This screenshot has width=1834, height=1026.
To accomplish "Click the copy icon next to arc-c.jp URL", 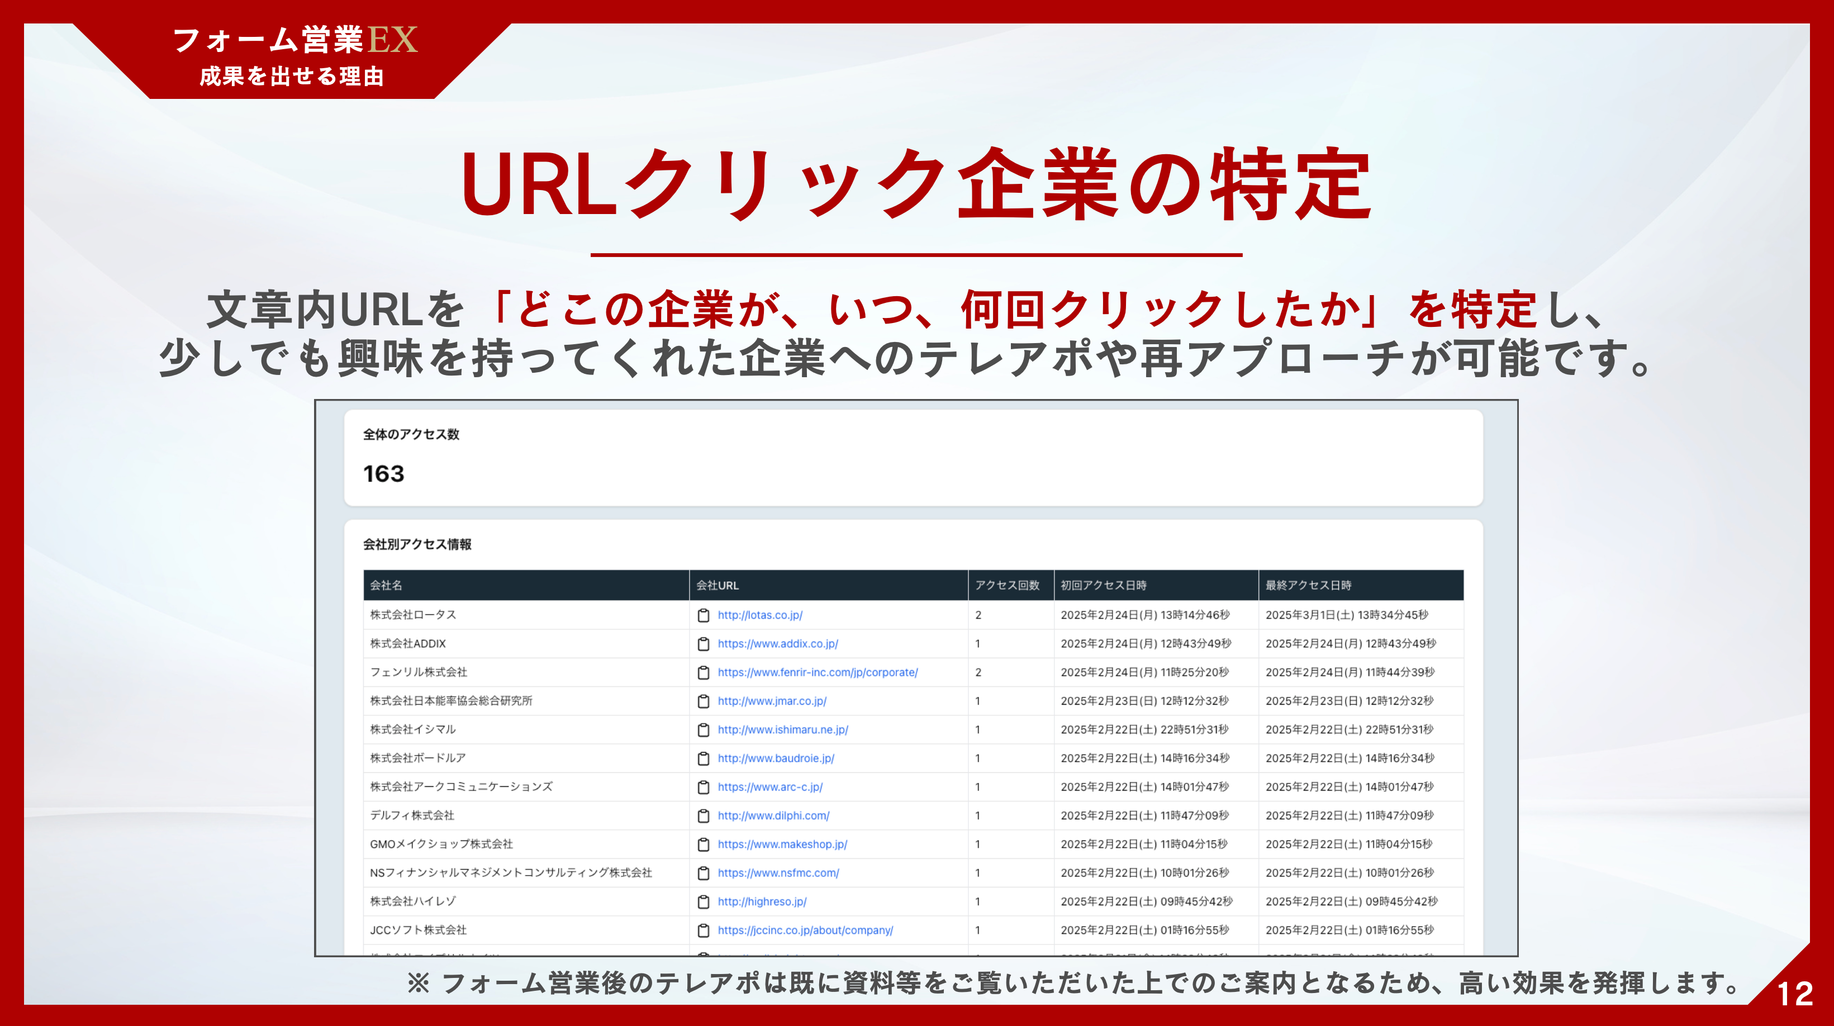I will pyautogui.click(x=704, y=787).
